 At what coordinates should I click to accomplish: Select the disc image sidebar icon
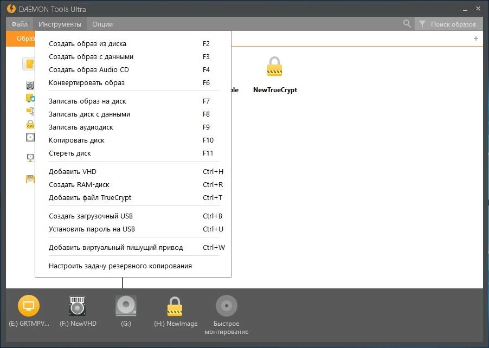(30, 137)
